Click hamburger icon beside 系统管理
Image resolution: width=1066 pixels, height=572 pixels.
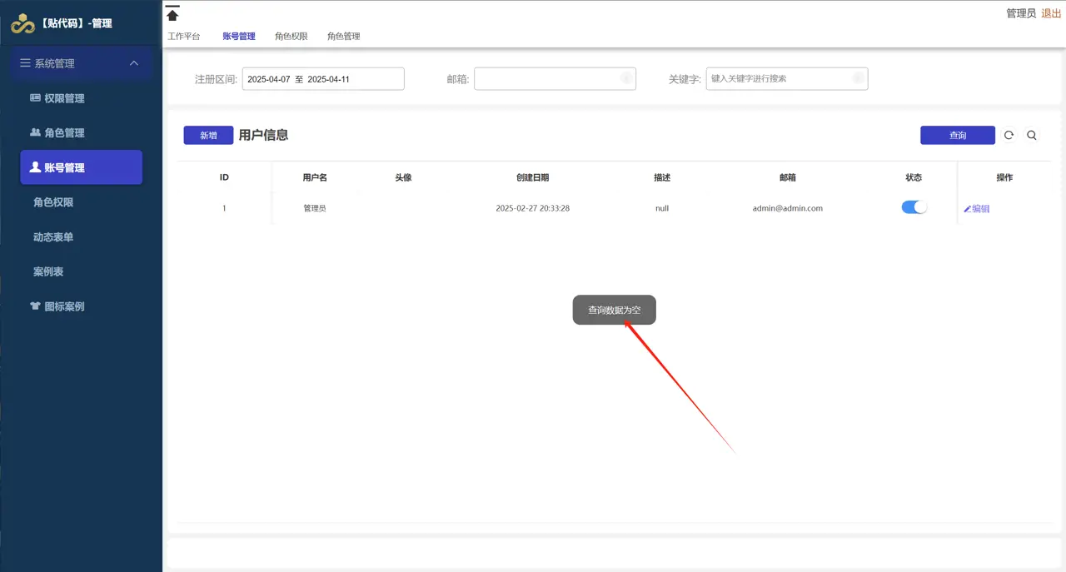[x=26, y=63]
